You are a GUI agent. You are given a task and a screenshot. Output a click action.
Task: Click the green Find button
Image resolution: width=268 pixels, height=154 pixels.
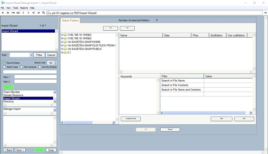point(8,87)
